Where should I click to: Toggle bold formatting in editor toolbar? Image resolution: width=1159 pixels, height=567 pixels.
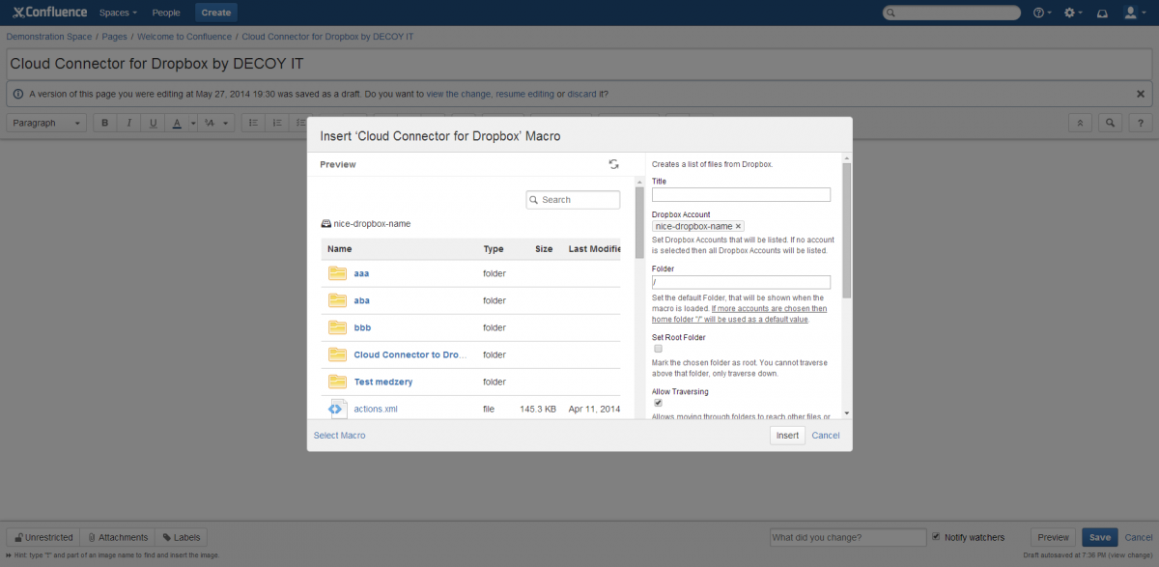click(104, 124)
